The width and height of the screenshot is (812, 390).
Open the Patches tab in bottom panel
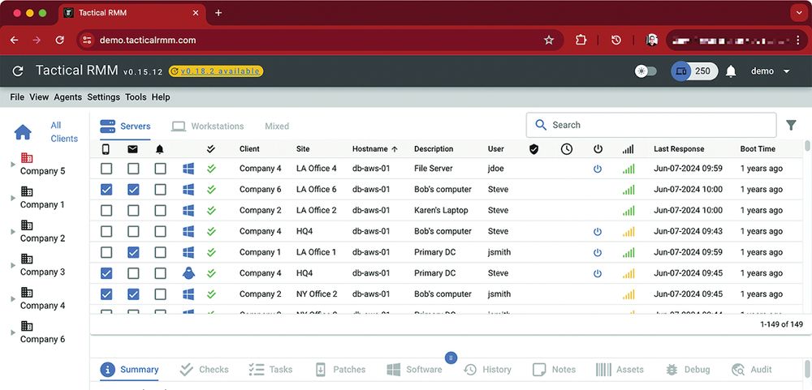340,369
